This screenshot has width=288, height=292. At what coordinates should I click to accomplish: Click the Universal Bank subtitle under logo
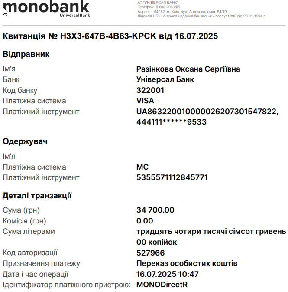tap(75, 16)
